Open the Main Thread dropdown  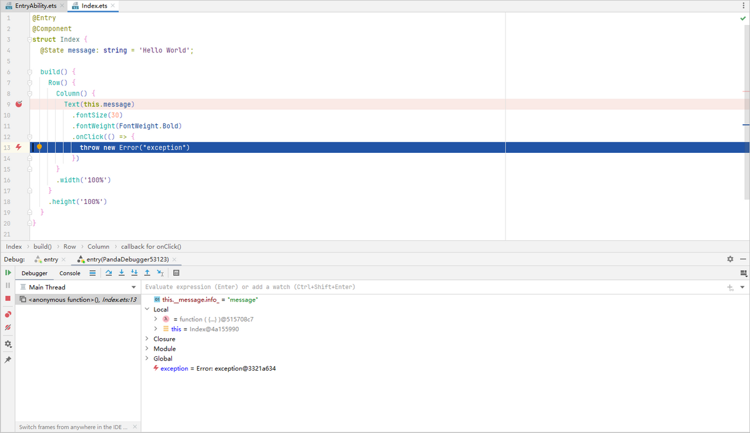pos(133,287)
